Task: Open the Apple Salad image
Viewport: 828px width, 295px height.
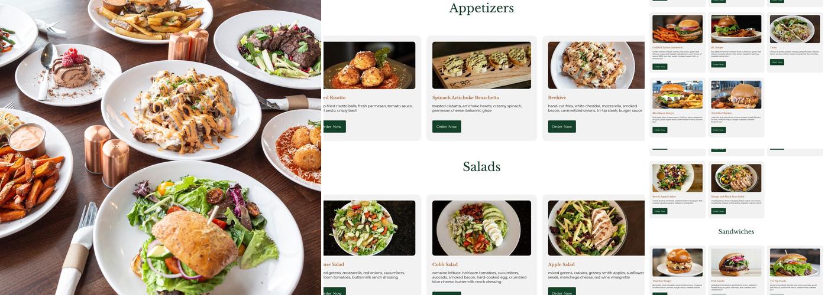Action: 596,228
